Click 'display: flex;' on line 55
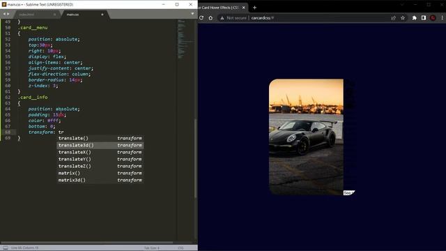The height and width of the screenshot is (251, 446). [47, 56]
